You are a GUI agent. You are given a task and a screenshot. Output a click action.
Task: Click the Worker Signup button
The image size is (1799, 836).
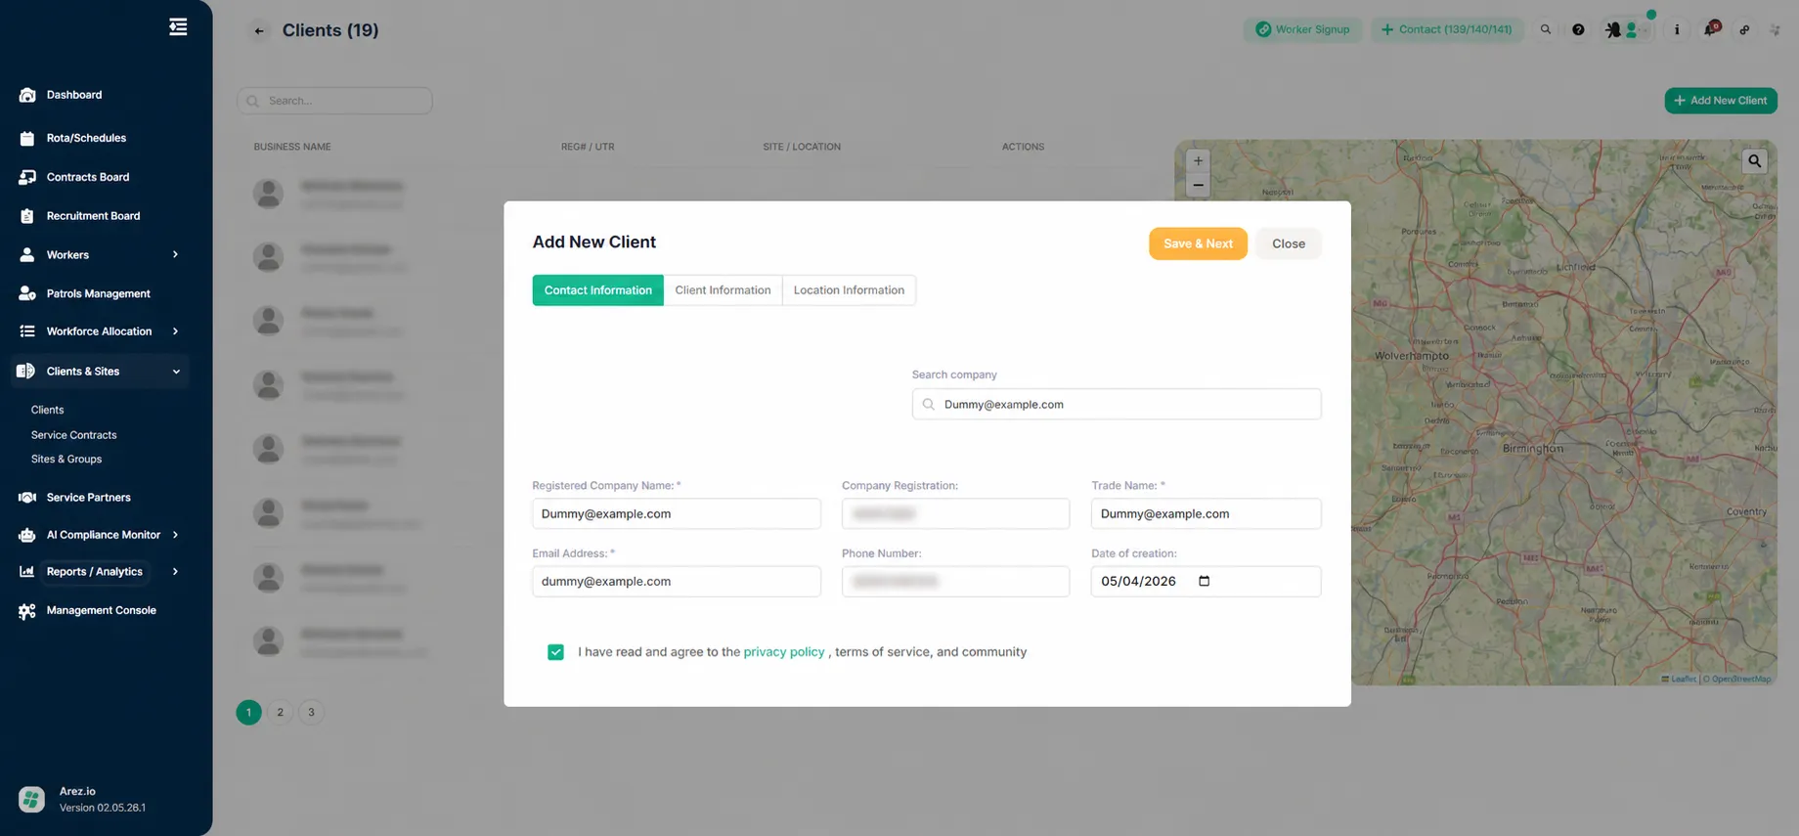1302,29
